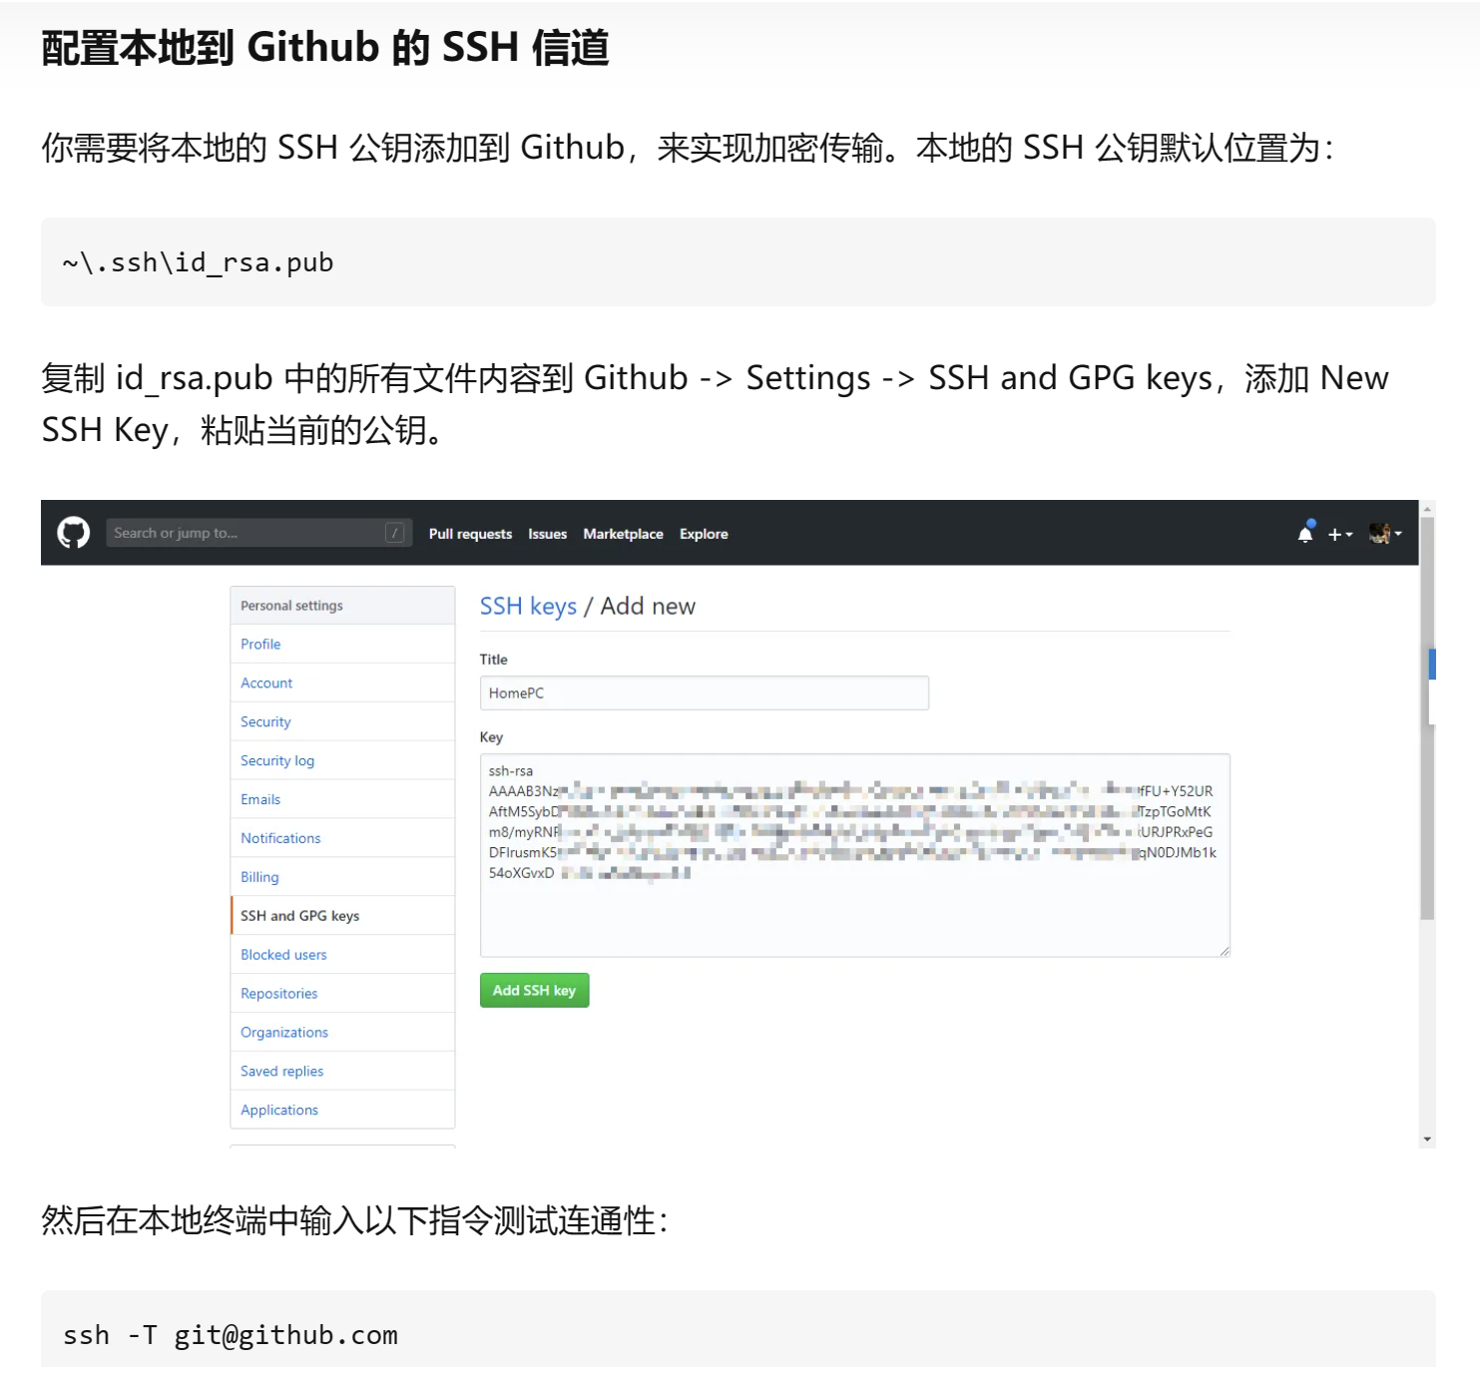This screenshot has height=1376, width=1480.
Task: Select SSH and GPG keys sidebar item
Action: [342, 916]
